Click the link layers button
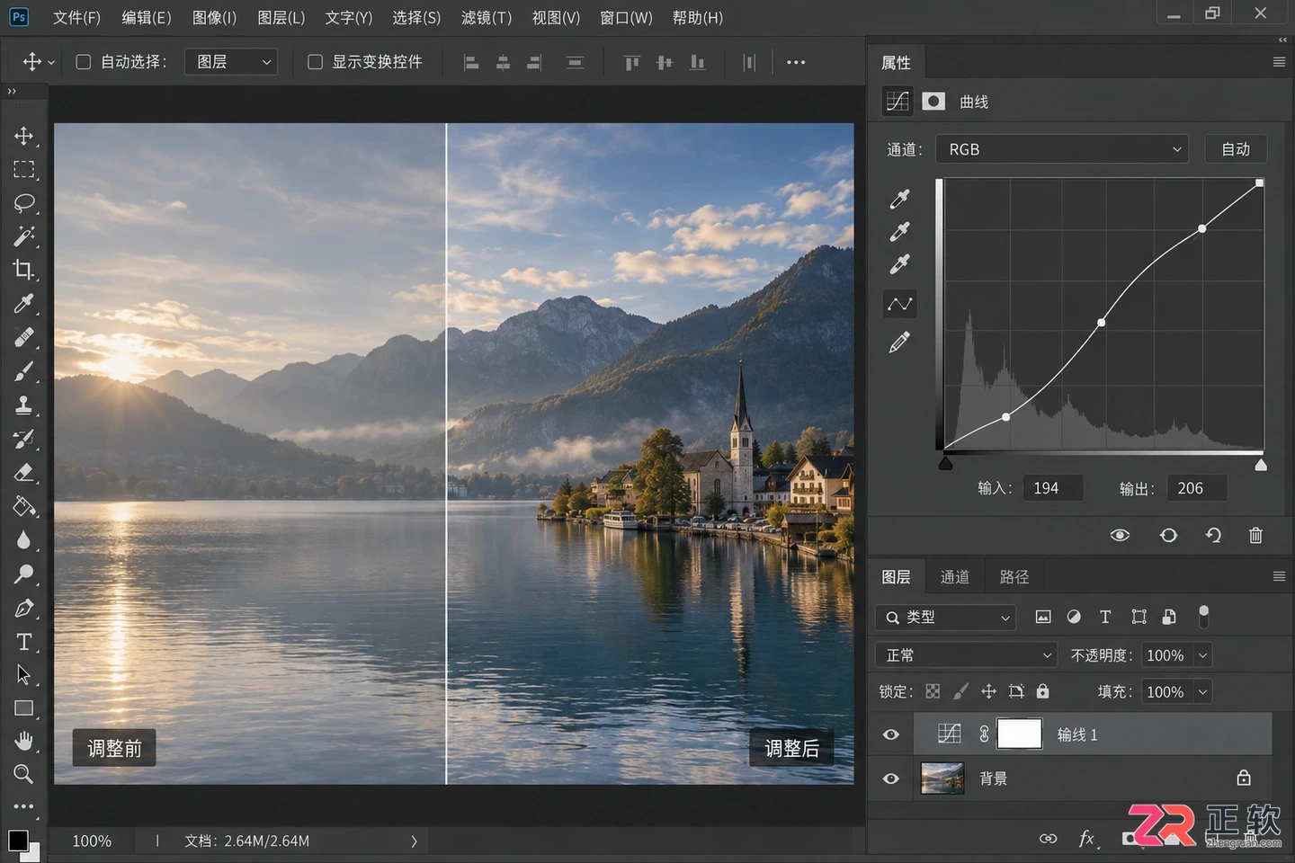Viewport: 1295px width, 863px height. coord(1048,838)
